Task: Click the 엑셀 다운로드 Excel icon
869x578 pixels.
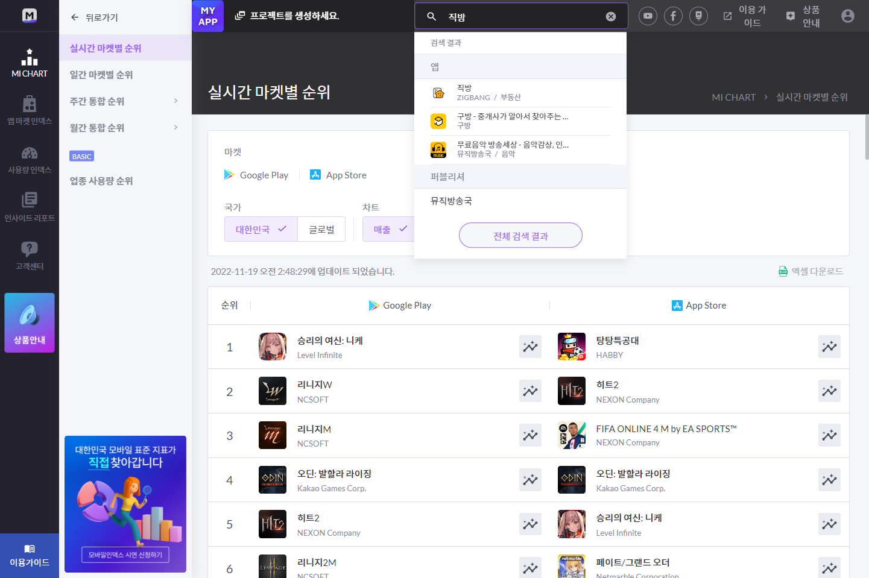Action: coord(783,271)
